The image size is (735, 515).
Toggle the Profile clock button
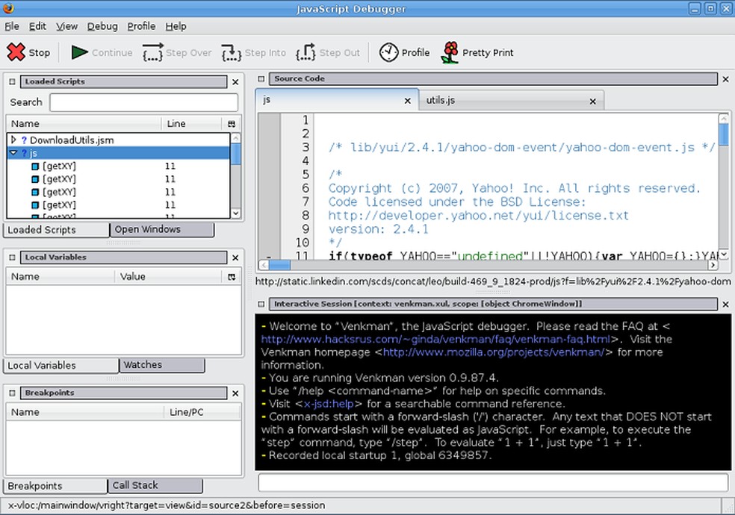point(389,52)
